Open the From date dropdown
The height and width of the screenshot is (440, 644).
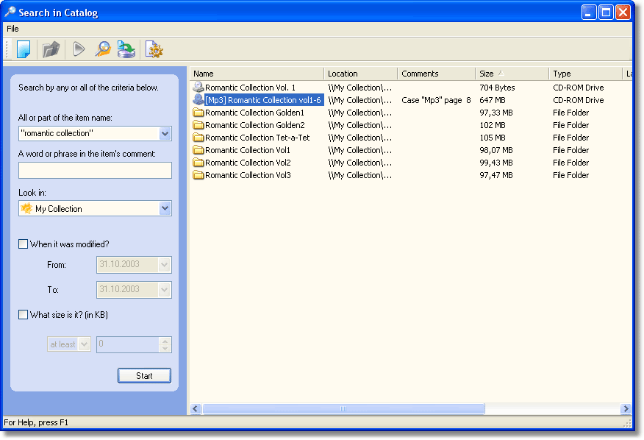[x=164, y=265]
